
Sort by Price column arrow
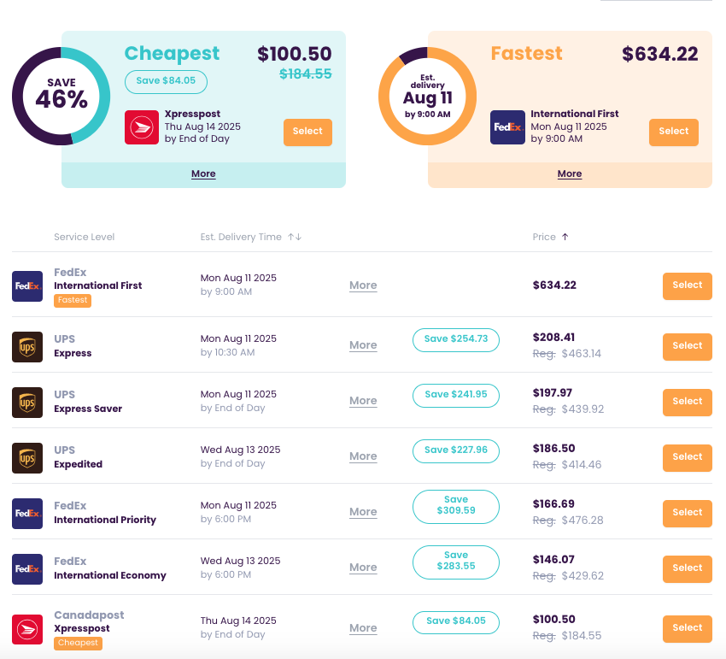coord(565,237)
